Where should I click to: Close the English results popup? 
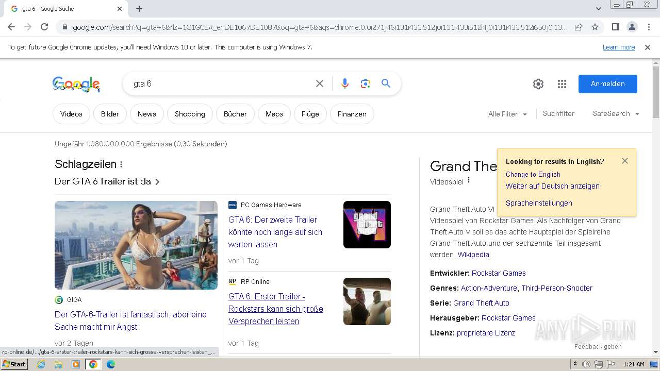point(625,161)
